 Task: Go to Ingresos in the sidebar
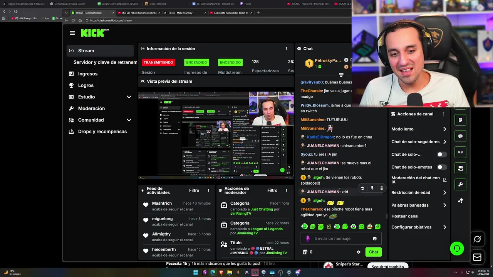(88, 74)
